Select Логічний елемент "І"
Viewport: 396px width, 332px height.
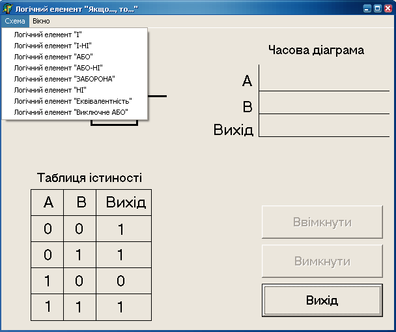(74, 35)
